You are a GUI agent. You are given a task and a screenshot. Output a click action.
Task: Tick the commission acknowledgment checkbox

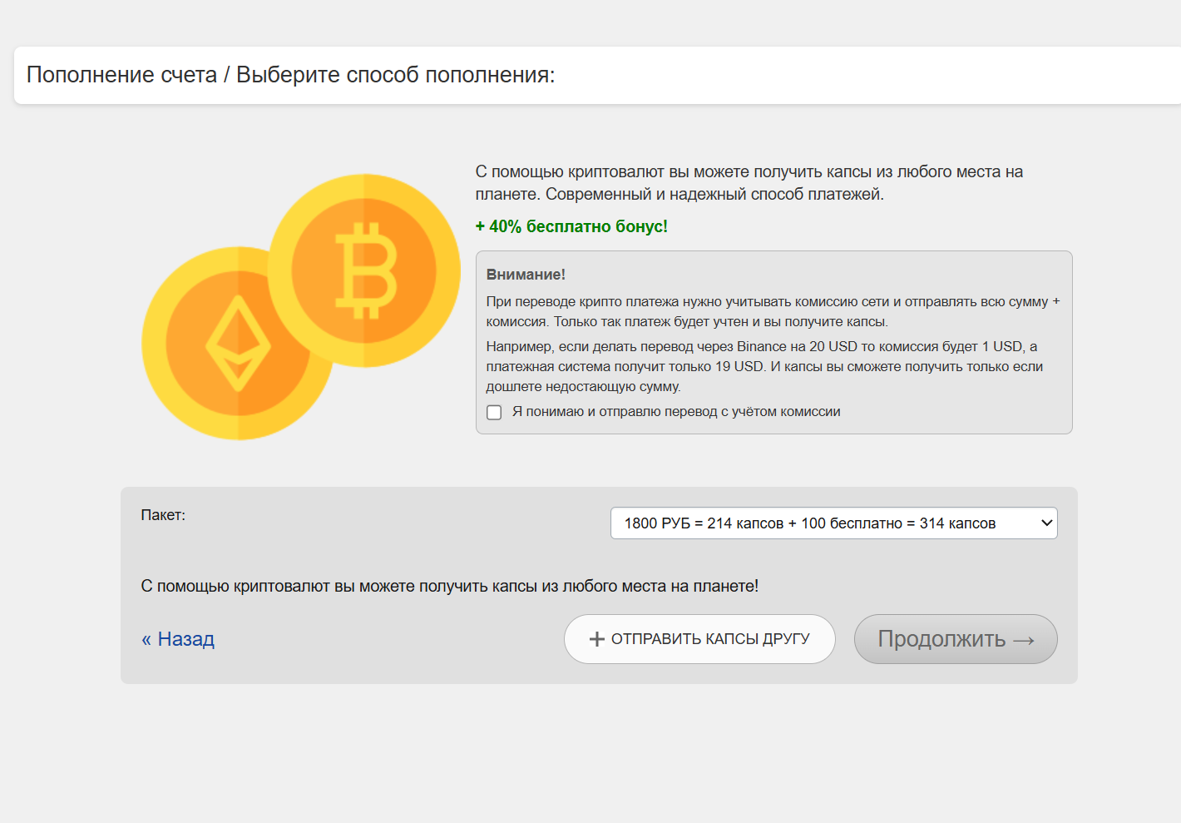(494, 413)
